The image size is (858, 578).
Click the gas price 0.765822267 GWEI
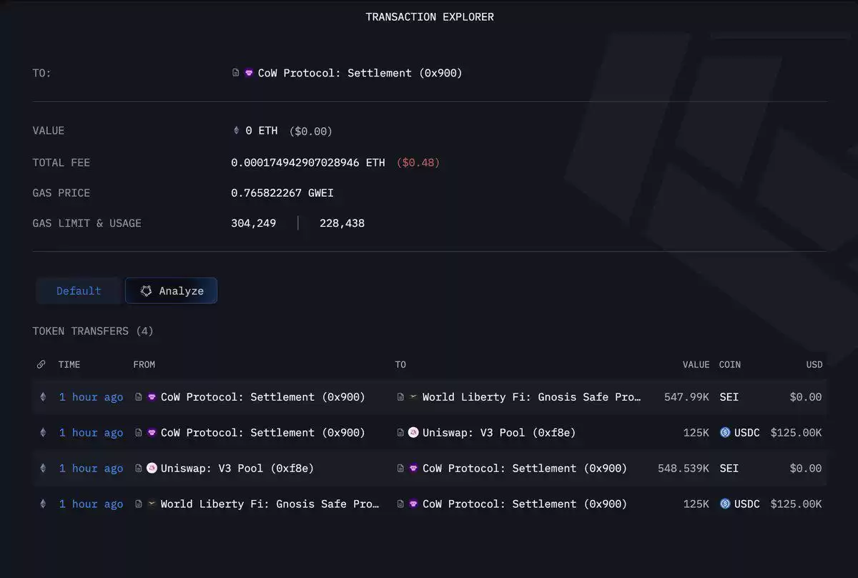point(282,193)
